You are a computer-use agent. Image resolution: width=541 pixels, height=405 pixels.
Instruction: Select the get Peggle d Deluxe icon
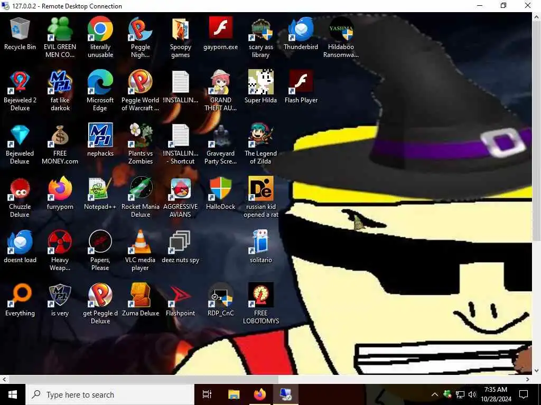tap(100, 304)
